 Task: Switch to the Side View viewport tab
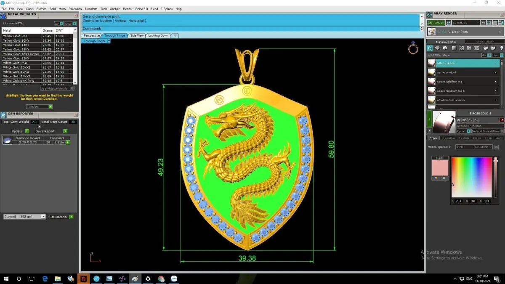point(137,35)
